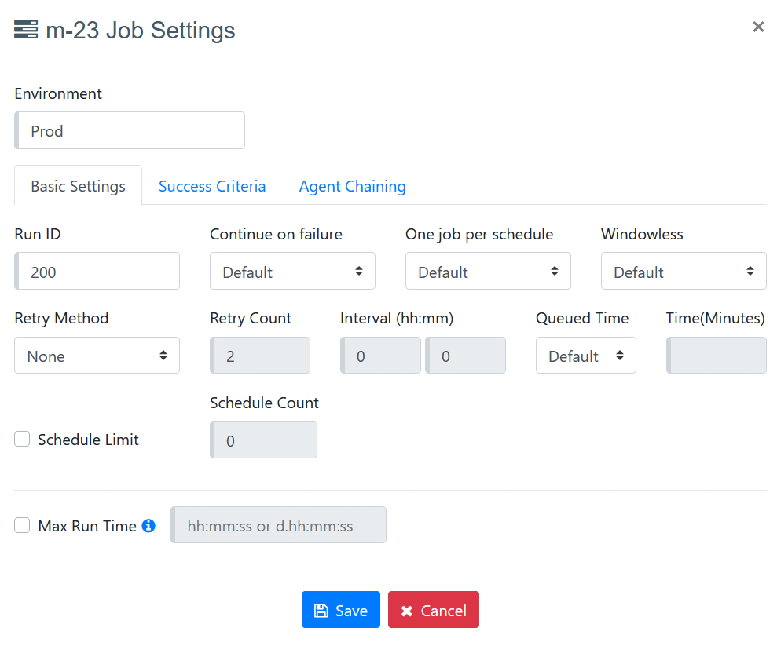Image resolution: width=781 pixels, height=646 pixels.
Task: Focus the Environment field showing Prod
Action: coord(130,130)
